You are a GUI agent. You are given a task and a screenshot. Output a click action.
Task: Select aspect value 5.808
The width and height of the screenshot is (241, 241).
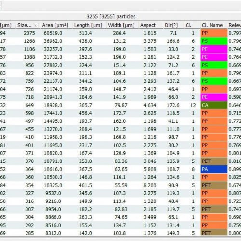tap(150, 169)
